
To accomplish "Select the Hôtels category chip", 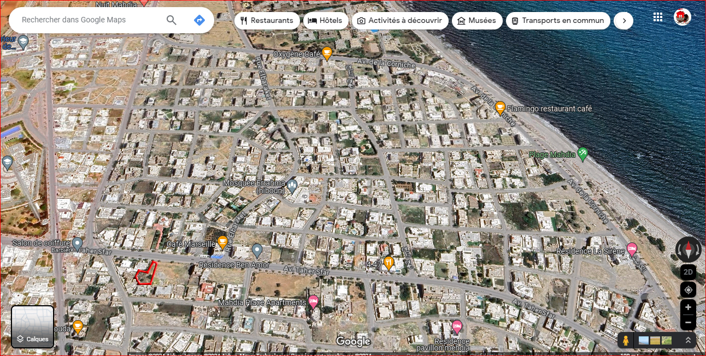I will pyautogui.click(x=325, y=21).
